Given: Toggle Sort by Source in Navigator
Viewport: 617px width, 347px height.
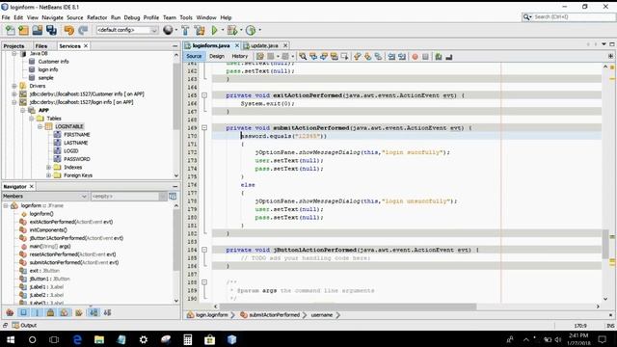Looking at the screenshot, I should coord(107,312).
